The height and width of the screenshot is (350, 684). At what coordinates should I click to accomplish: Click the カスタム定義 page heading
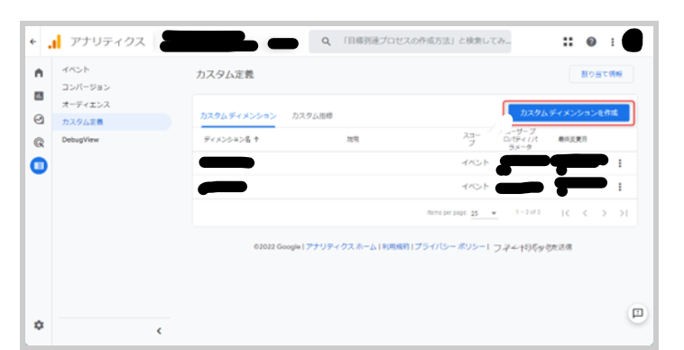(x=225, y=75)
